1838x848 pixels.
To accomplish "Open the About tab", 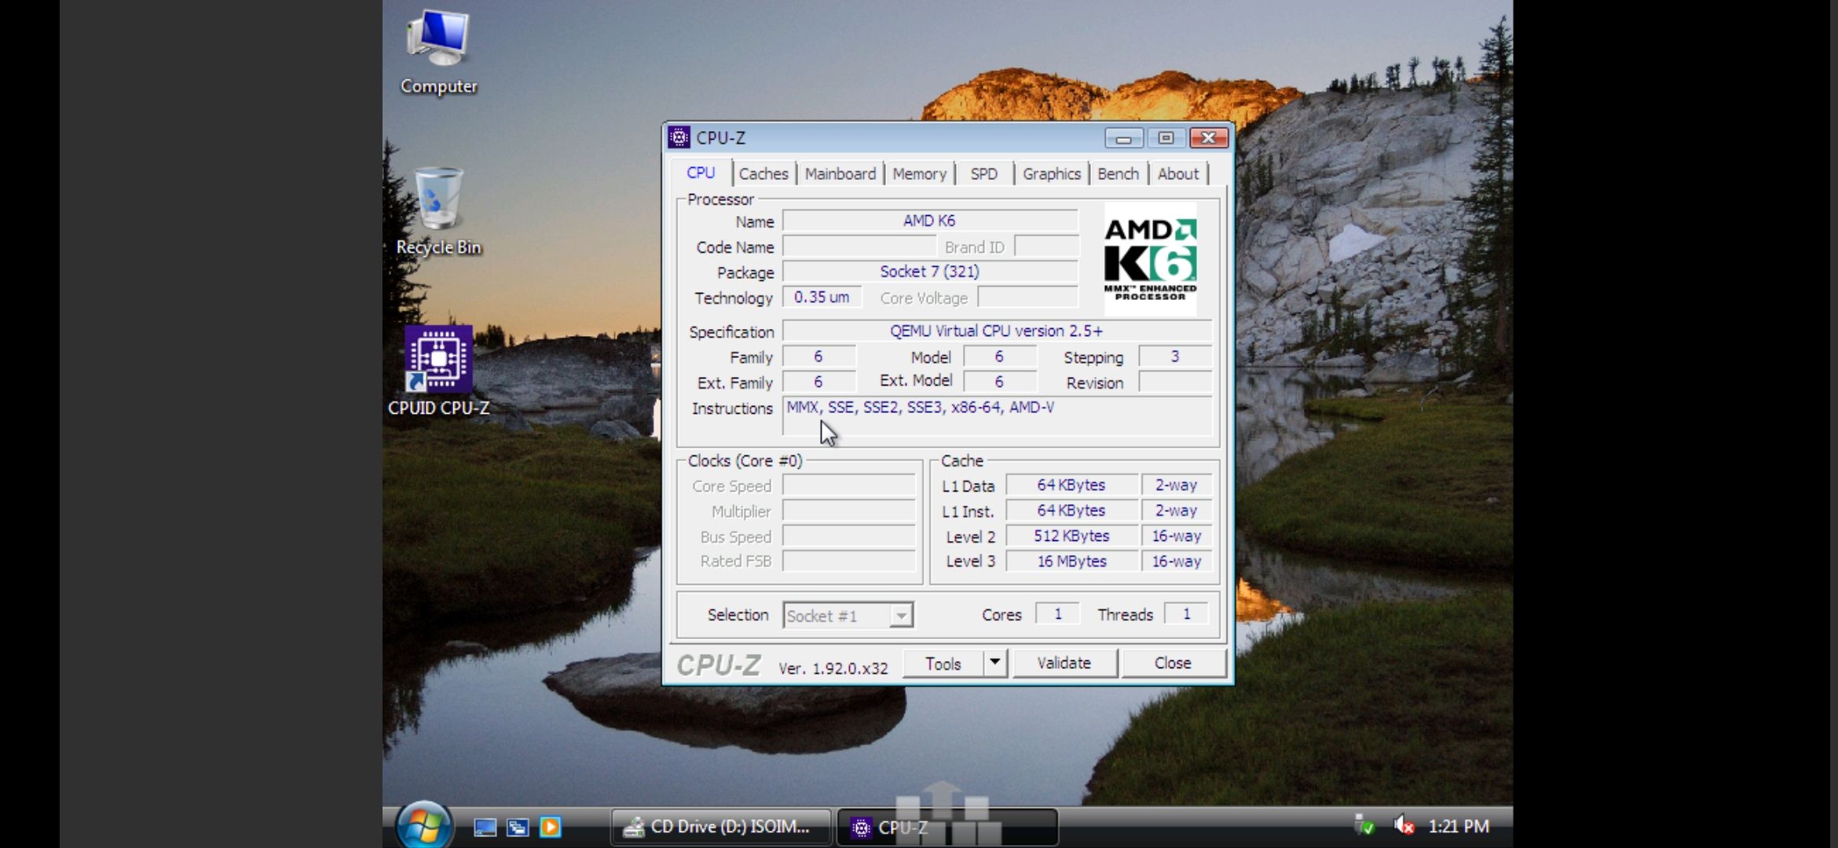I will pos(1177,174).
